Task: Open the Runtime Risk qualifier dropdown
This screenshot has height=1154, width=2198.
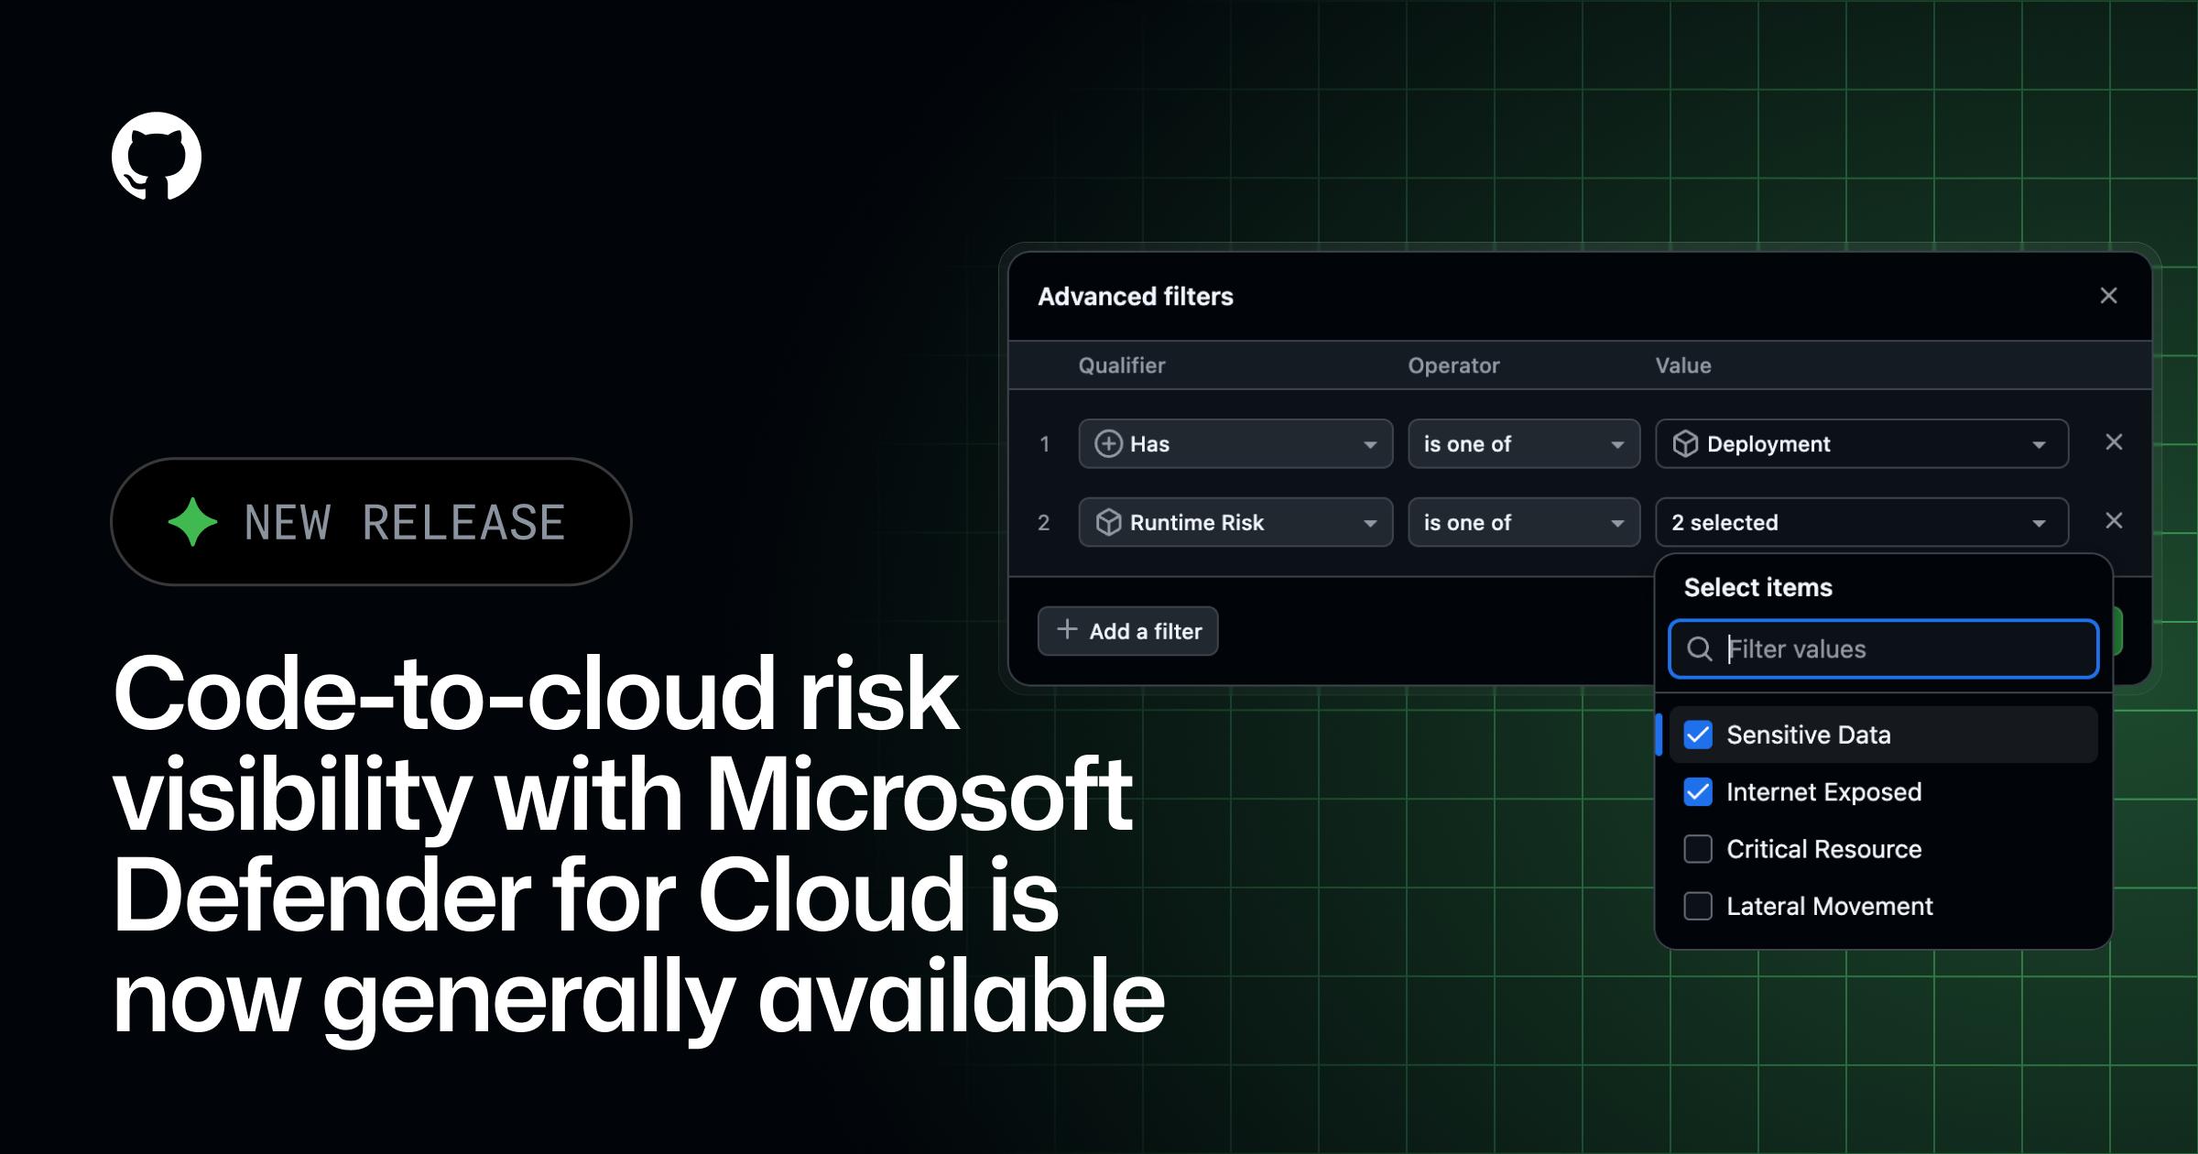Action: (x=1235, y=522)
